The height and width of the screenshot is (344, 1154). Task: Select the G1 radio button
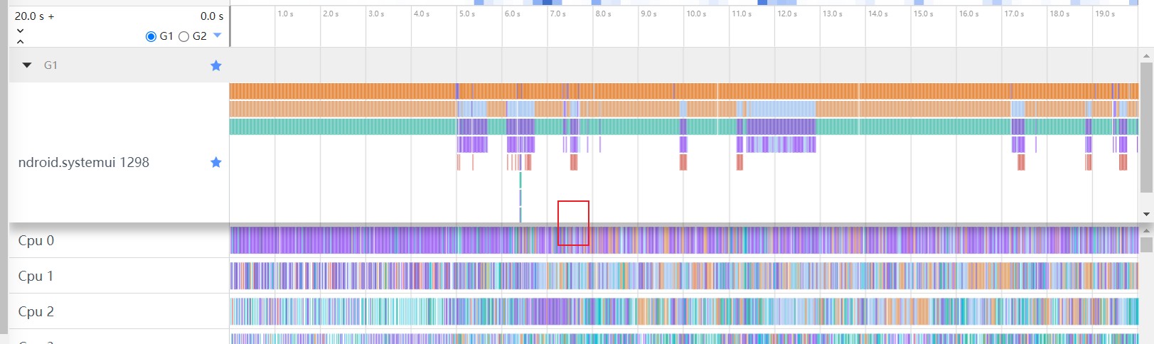click(151, 36)
